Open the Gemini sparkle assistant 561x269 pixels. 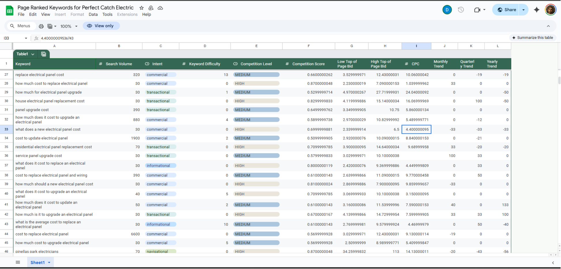(x=536, y=9)
